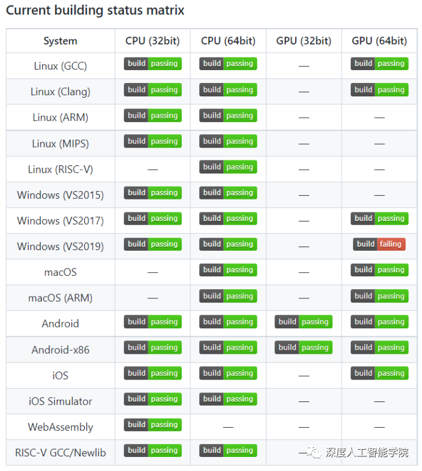The width and height of the screenshot is (422, 471).
Task: Click Android-x86 GPU 32bit passing badge
Action: [303, 348]
